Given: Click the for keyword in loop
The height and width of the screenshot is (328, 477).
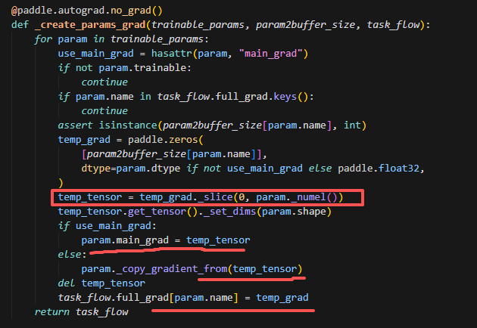Looking at the screenshot, I should [x=43, y=39].
